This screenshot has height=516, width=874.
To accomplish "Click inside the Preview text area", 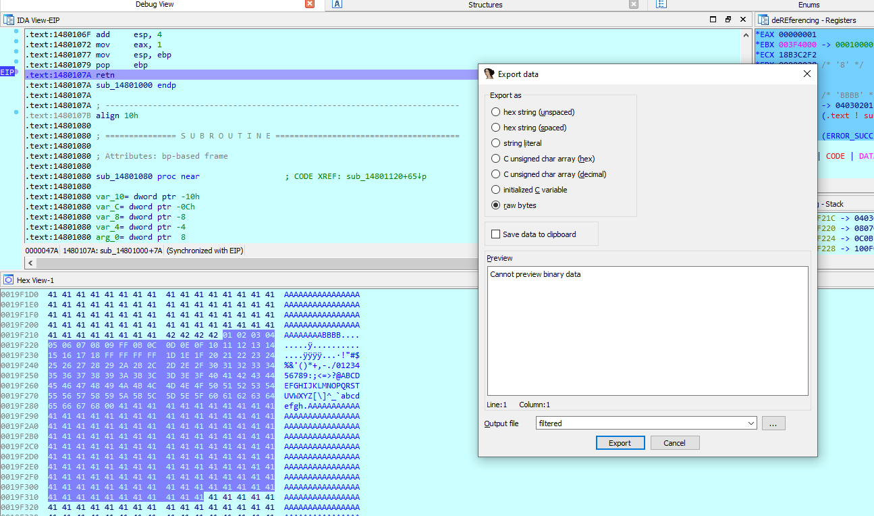I will (647, 331).
